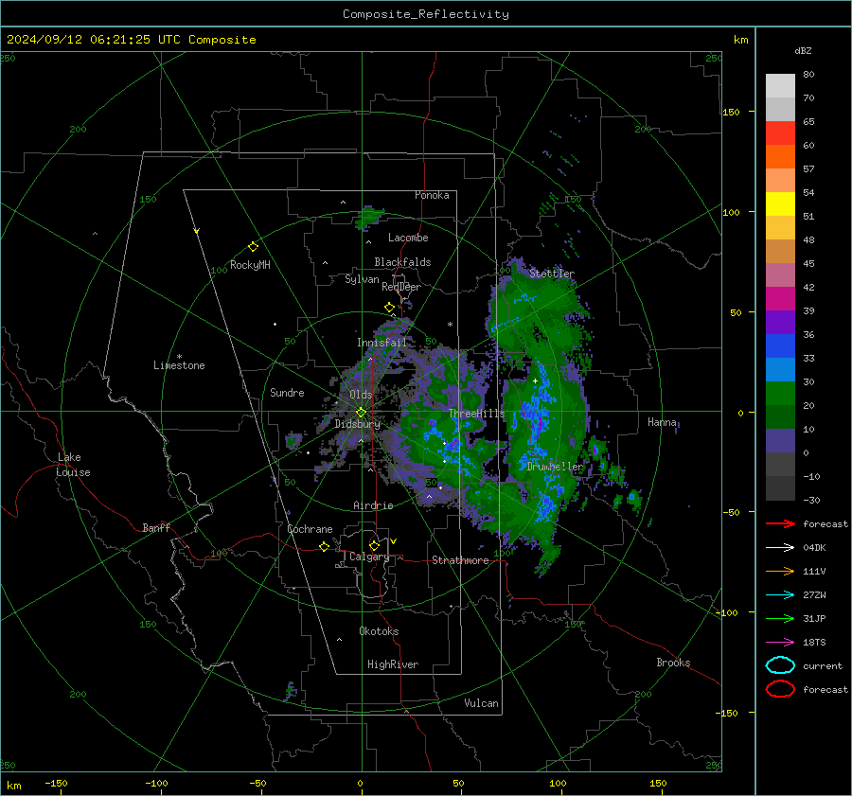
Task: Click the Banff label
Action: tap(156, 528)
